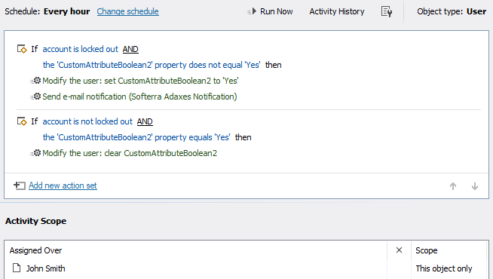Screen dimensions: 493x279
Task: Open Activity History
Action: click(337, 11)
